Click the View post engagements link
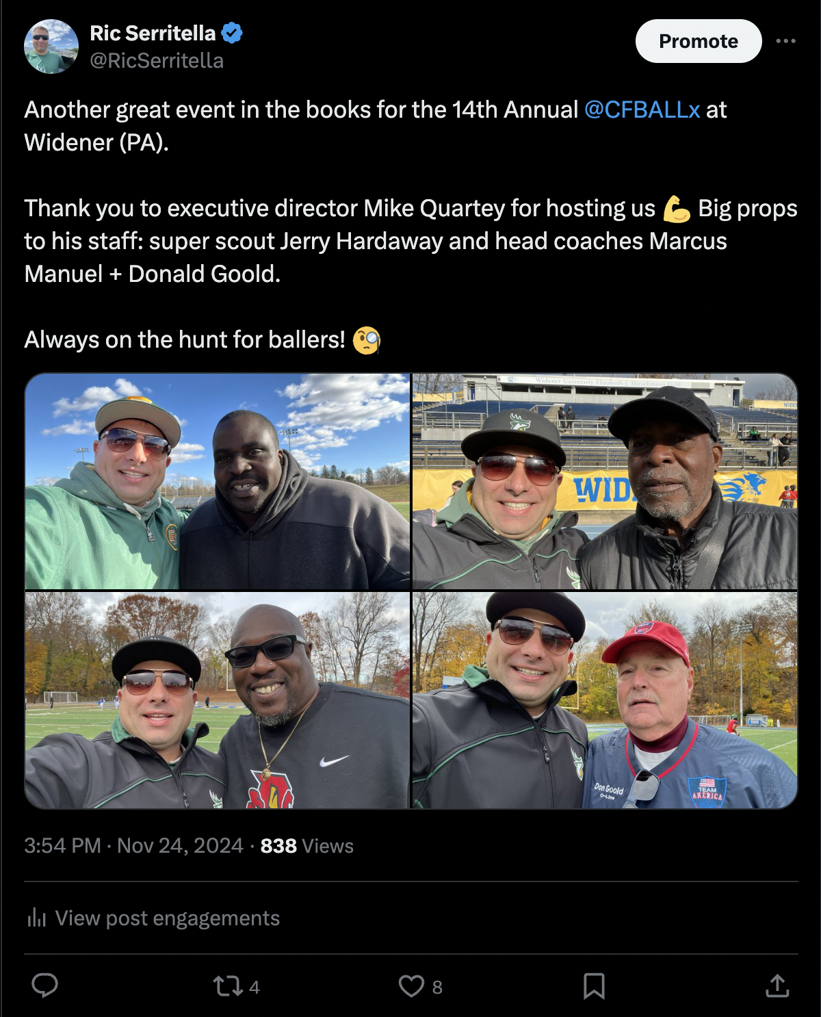821x1017 pixels. (167, 918)
